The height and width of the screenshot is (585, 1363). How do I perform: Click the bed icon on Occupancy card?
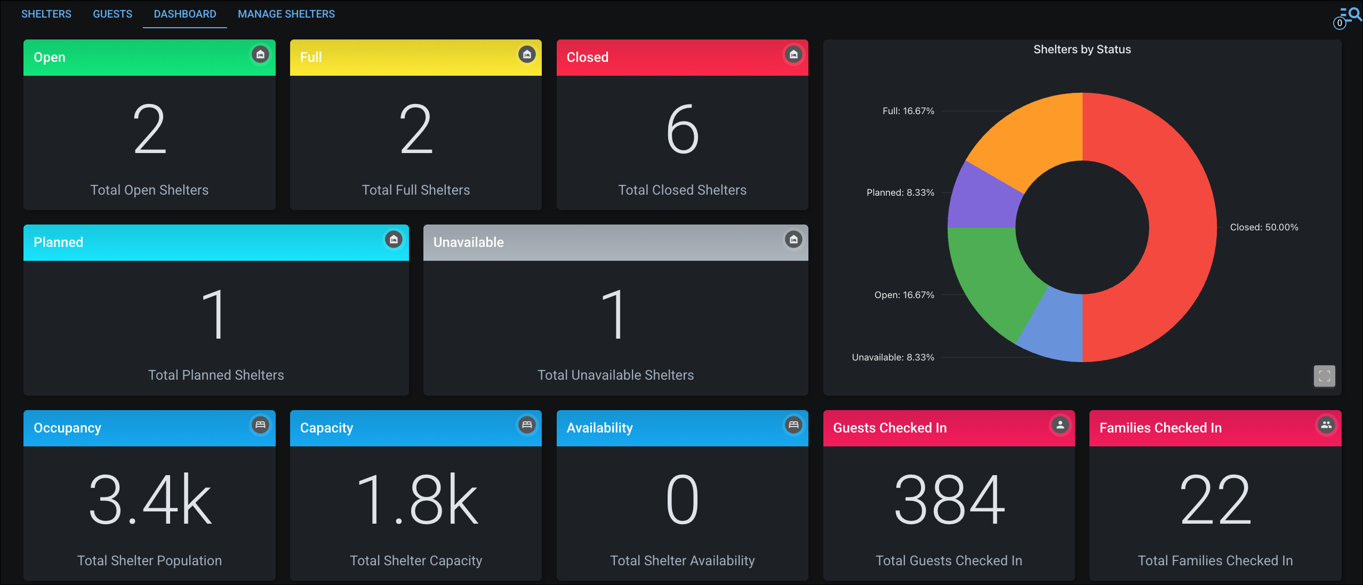(260, 425)
